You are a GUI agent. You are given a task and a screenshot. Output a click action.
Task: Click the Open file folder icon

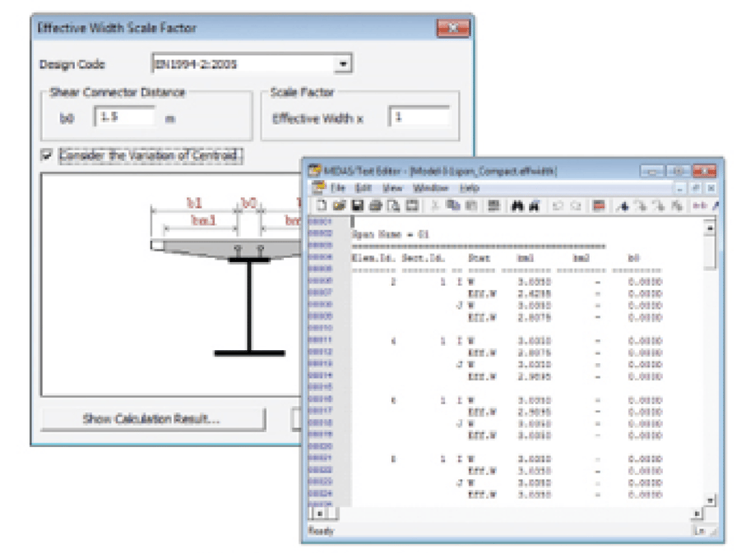tap(339, 205)
